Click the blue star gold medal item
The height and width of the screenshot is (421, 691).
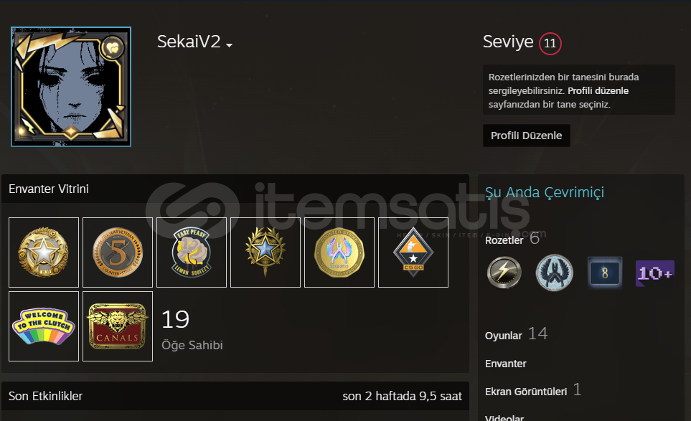pos(265,252)
